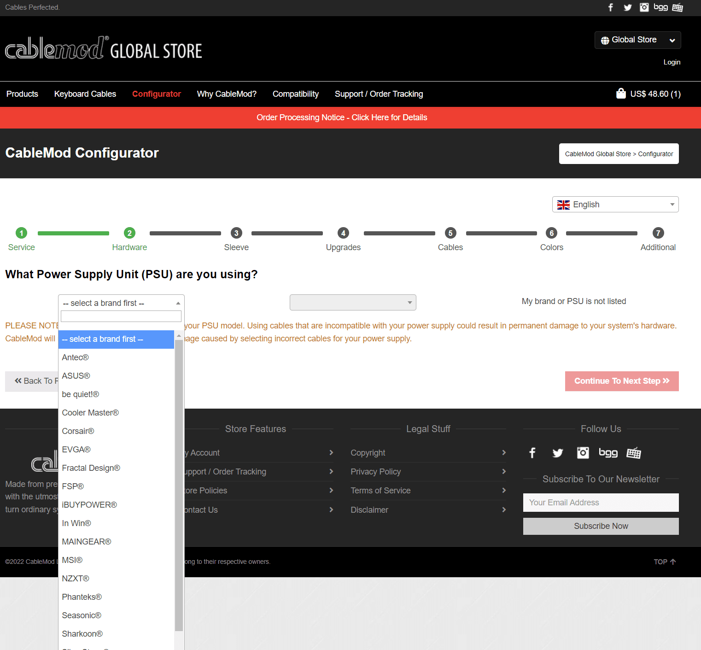This screenshot has height=650, width=701.
Task: Choose Cooler Master® brand option
Action: tap(116, 413)
